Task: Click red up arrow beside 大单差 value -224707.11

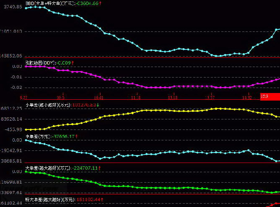Action: (100, 168)
